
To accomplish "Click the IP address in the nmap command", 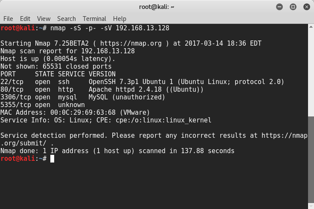I will tap(142, 28).
